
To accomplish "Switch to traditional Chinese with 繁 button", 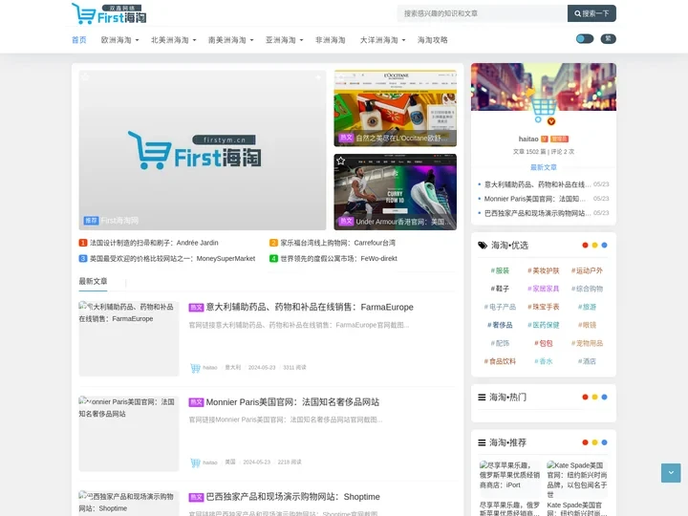I will pos(608,38).
